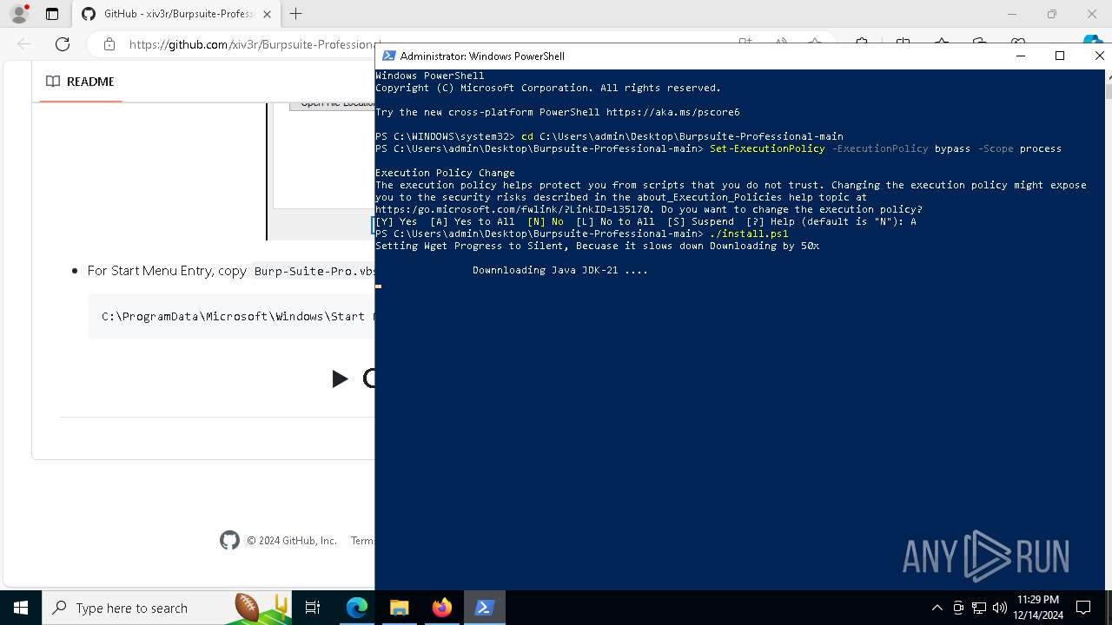Close the GitHub browser tab

tap(267, 14)
